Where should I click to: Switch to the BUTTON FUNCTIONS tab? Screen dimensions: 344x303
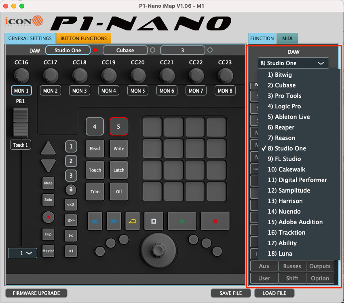coord(84,38)
